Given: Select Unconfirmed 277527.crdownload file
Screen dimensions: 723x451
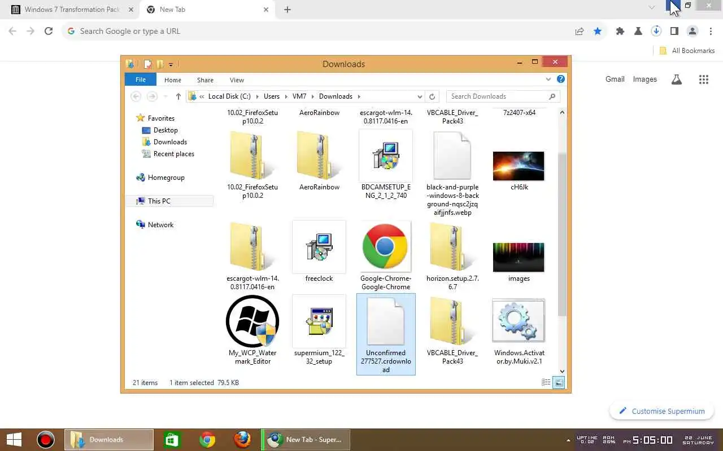Looking at the screenshot, I should 386,334.
